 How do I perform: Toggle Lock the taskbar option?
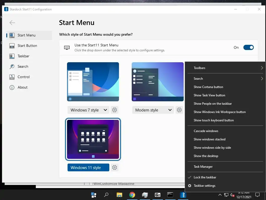tap(225, 177)
